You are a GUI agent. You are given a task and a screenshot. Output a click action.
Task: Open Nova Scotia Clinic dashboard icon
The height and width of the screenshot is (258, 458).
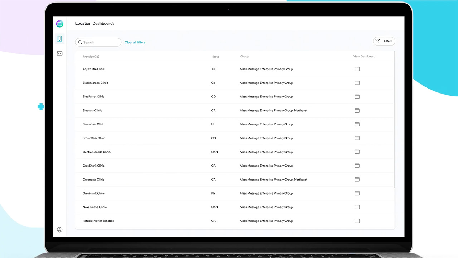(x=357, y=207)
